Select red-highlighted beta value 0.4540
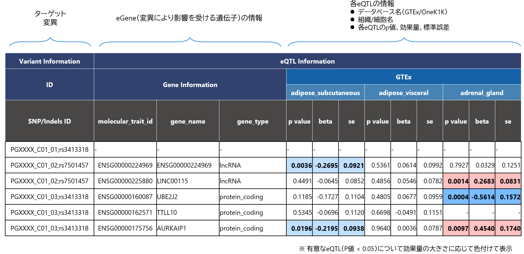 482,228
